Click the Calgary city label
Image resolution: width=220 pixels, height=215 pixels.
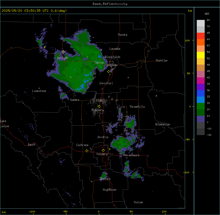102,154
